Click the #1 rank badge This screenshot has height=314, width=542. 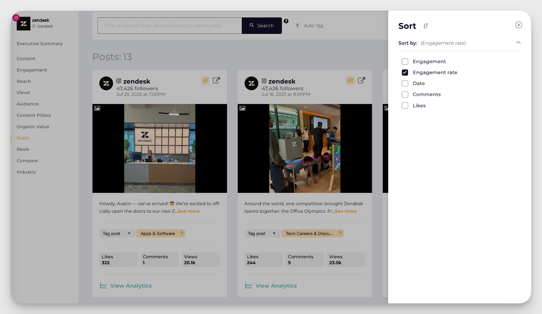point(205,80)
